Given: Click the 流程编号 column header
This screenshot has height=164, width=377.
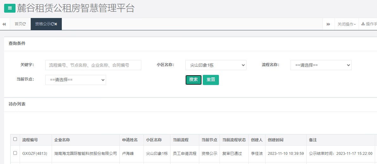Looking at the screenshot, I should [x=30, y=140].
